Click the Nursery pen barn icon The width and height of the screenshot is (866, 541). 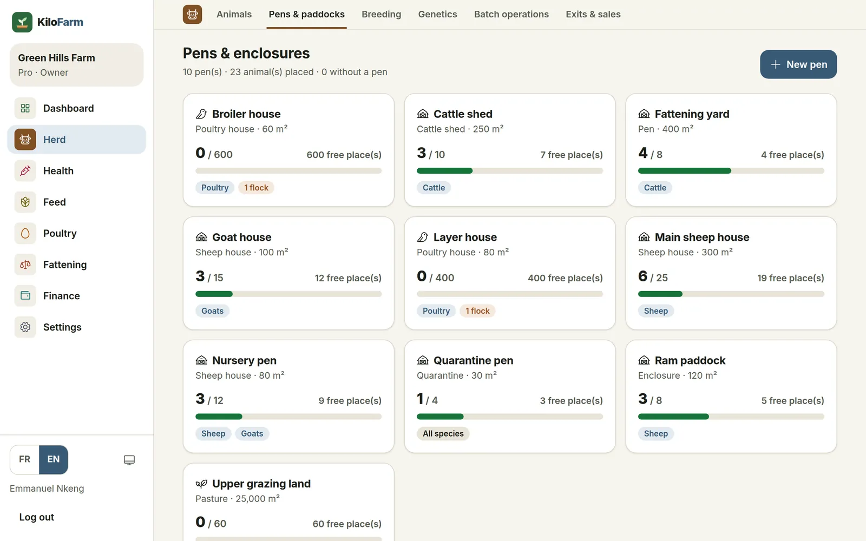pos(201,360)
